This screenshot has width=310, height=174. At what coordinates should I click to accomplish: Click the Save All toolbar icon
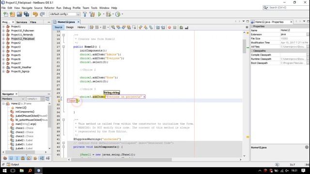pyautogui.click(x=26, y=14)
